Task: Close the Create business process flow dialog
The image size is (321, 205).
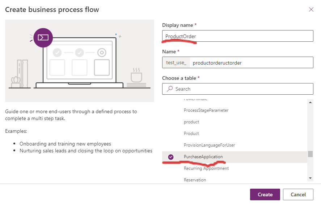Action: point(311,9)
